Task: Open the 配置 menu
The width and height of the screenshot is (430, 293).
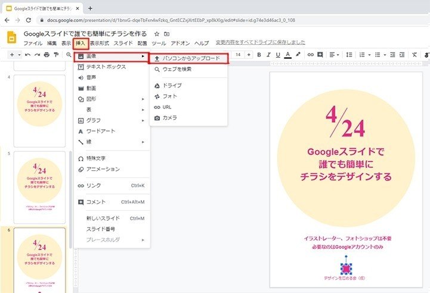Action: point(142,43)
